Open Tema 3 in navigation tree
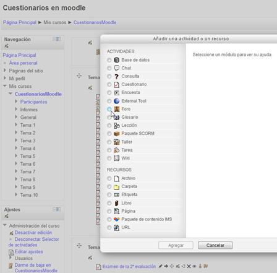Screen dimensions: 277x273 28,141
